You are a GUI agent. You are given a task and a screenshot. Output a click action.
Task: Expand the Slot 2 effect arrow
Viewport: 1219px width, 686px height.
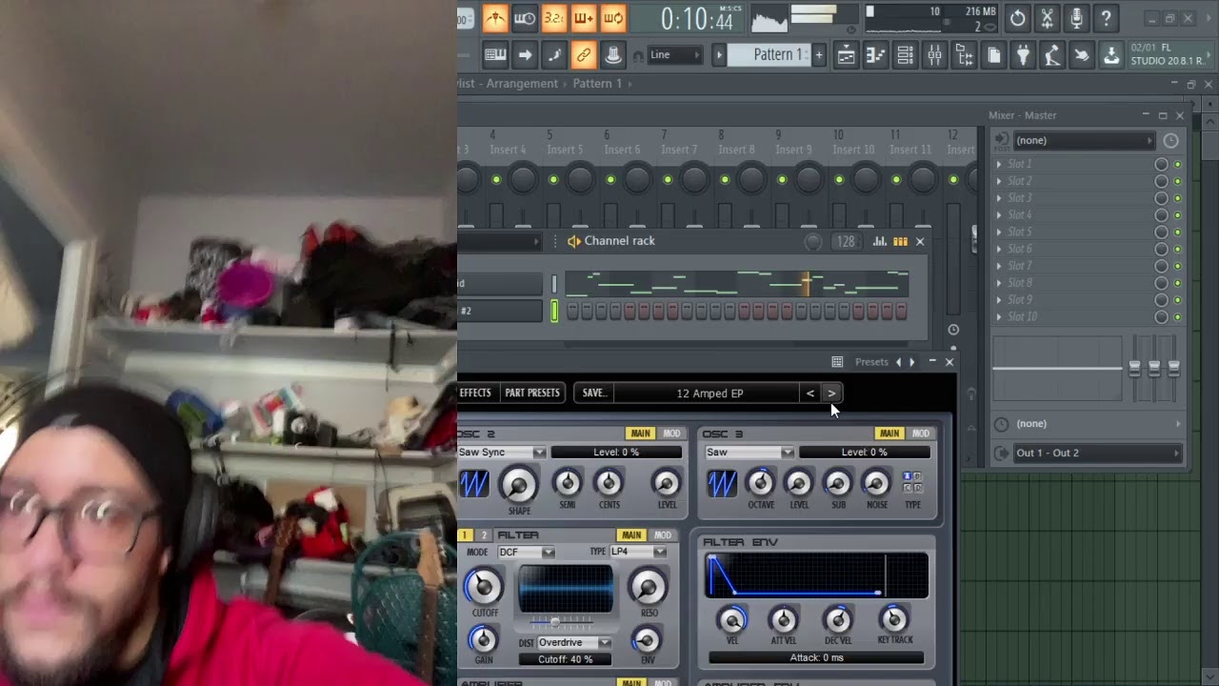tap(999, 181)
